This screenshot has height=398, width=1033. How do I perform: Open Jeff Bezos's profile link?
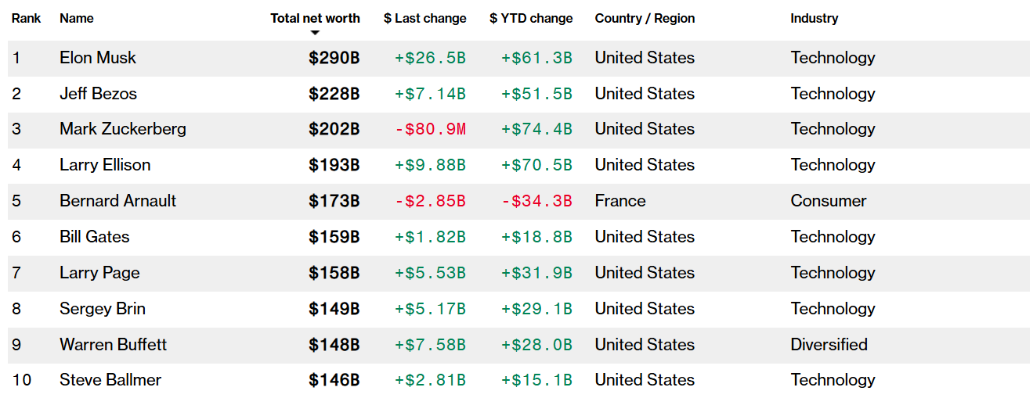[x=98, y=94]
